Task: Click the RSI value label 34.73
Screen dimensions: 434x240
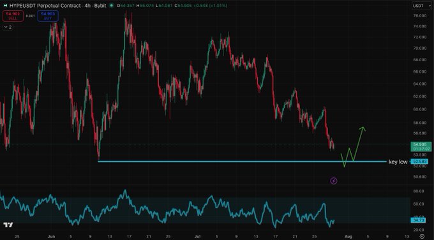Action: (x=418, y=220)
